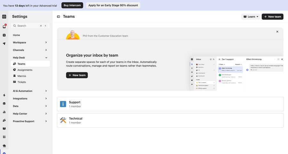This screenshot has height=154, width=288.
Task: Click the Teams page title
Action: tap(69, 17)
